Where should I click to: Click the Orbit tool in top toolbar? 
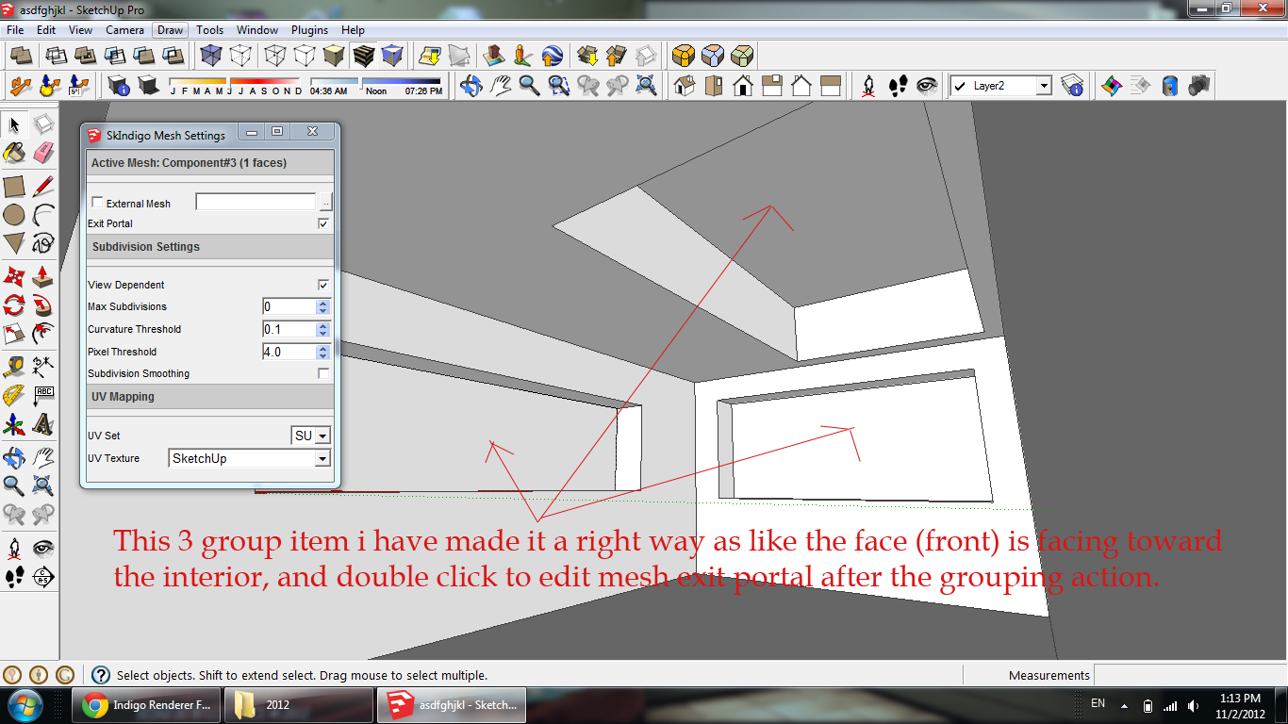471,86
